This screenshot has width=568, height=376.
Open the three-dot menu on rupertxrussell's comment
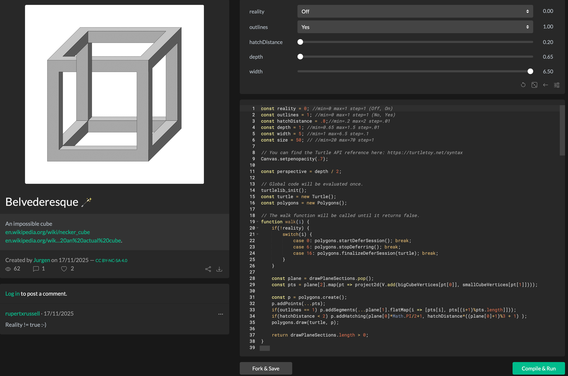221,314
